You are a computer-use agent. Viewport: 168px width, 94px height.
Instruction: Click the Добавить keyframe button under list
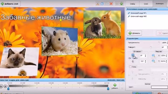(134, 33)
